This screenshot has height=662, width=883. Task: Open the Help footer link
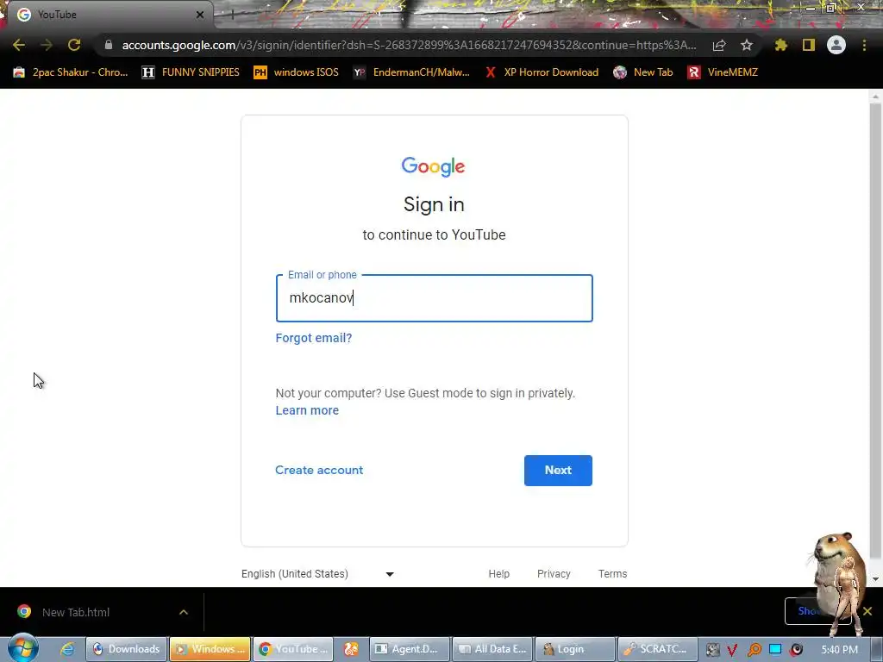click(x=499, y=573)
